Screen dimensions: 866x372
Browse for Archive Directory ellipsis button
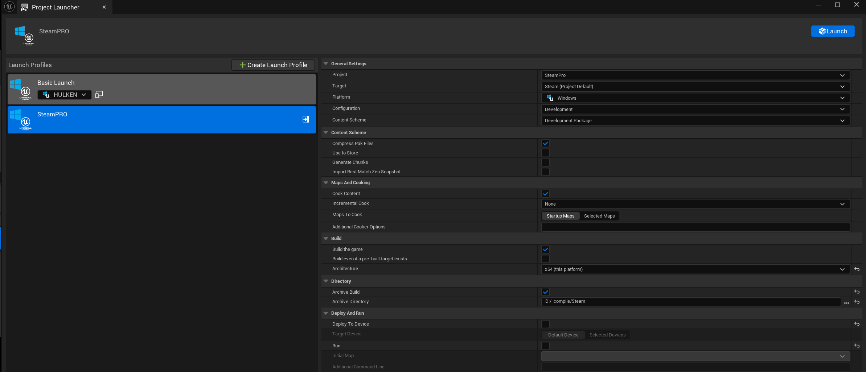click(x=847, y=303)
